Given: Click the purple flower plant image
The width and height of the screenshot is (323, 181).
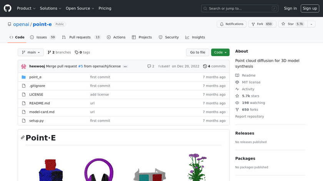Looking at the screenshot, I should pos(197,167).
